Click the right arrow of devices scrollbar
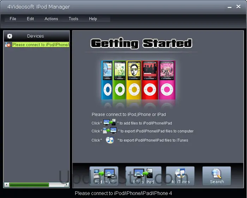 [67, 185]
